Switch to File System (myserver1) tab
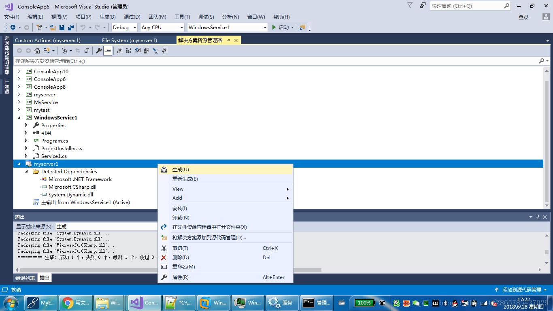553x311 pixels. click(130, 40)
